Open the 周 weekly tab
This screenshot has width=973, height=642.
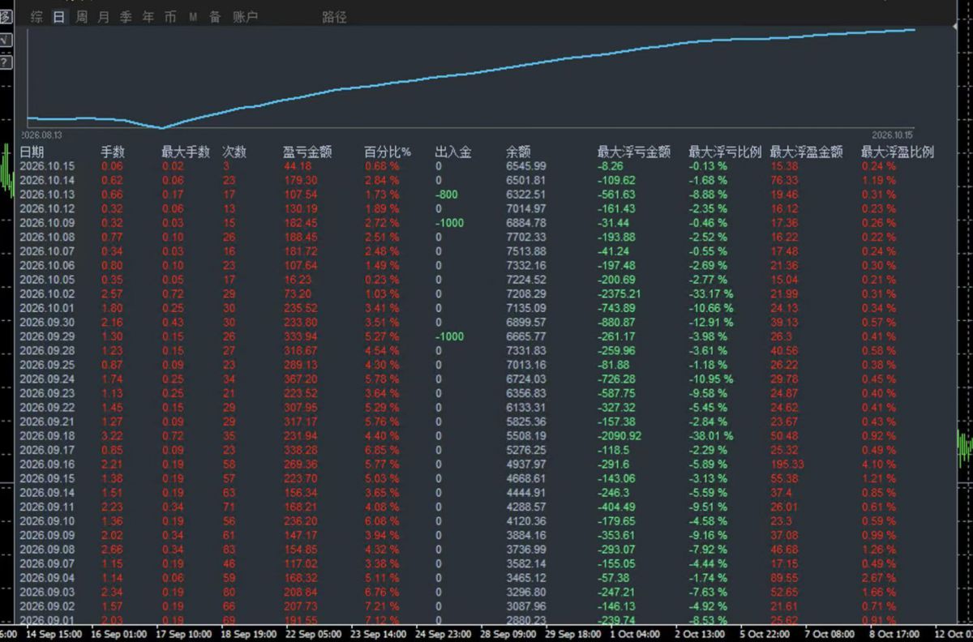[81, 16]
